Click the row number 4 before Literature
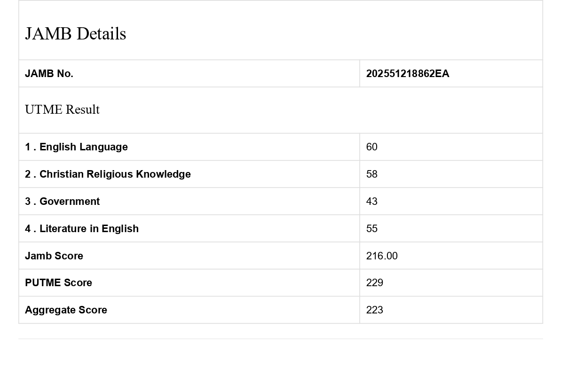Screen dimensions: 583x367 pos(28,229)
